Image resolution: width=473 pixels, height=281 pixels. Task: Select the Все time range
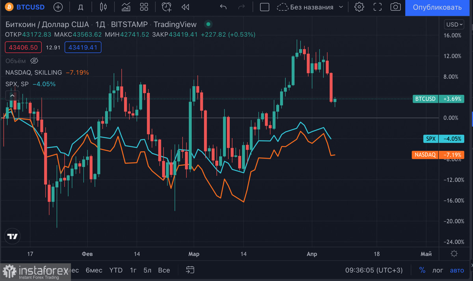tap(164, 270)
